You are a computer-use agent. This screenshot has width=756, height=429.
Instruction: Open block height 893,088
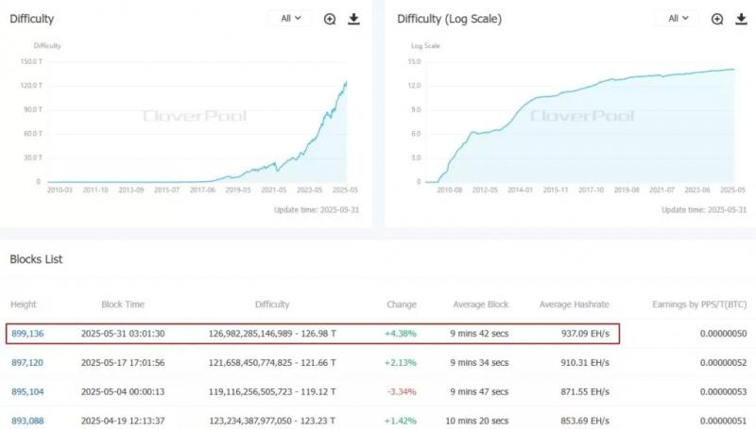click(x=27, y=421)
